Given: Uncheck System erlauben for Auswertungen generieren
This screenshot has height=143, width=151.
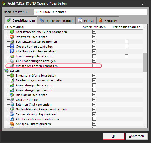Looking at the screenshot, I should coord(94,90).
